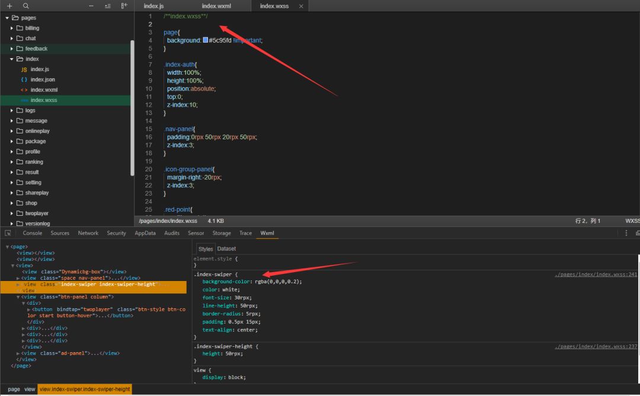Open index.json in the file tree
640x396 pixels.
coord(43,79)
